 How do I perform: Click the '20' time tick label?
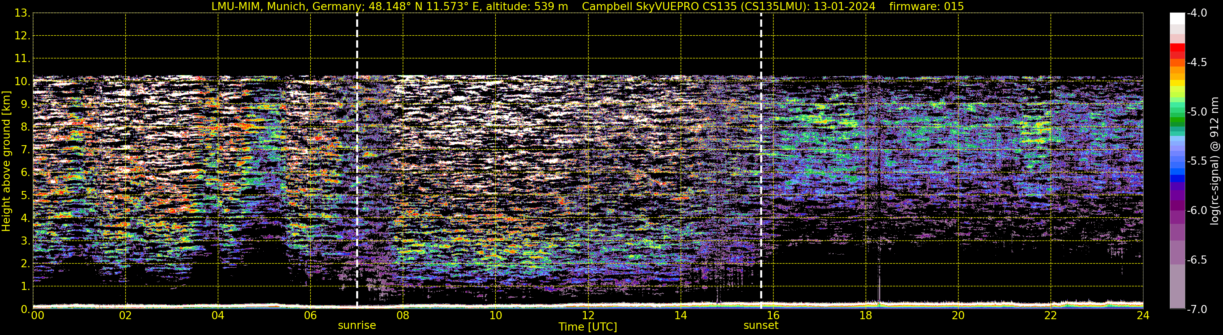click(959, 316)
